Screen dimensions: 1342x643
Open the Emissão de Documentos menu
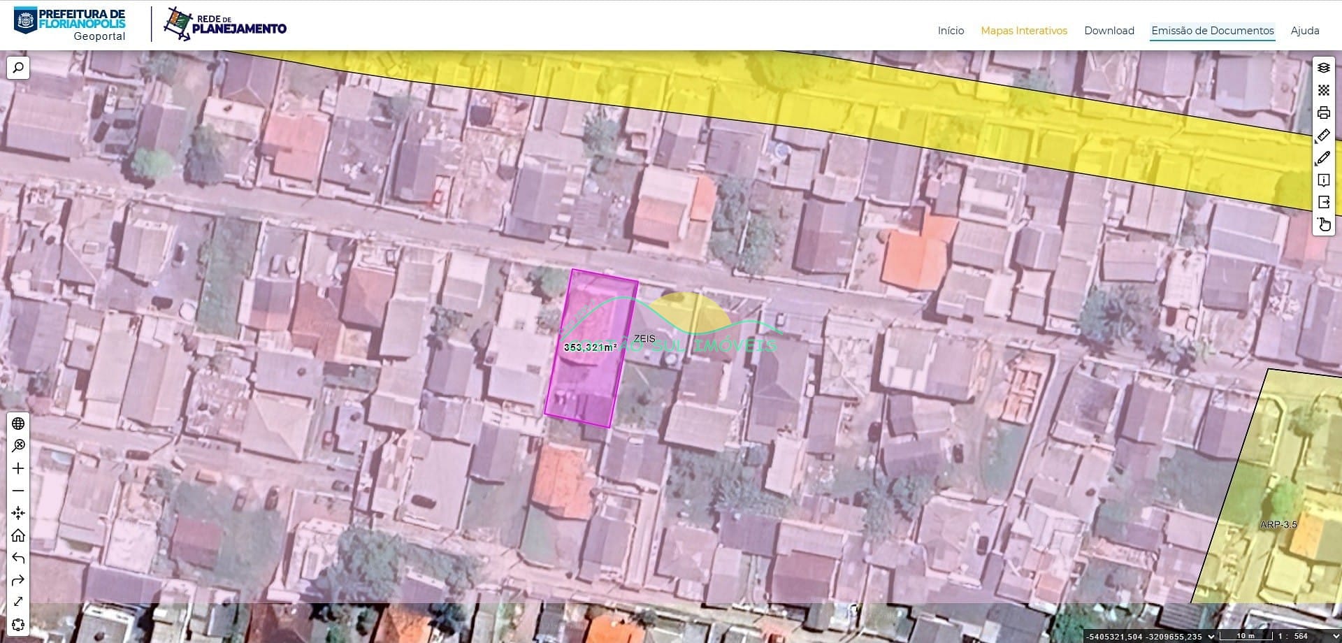1213,31
